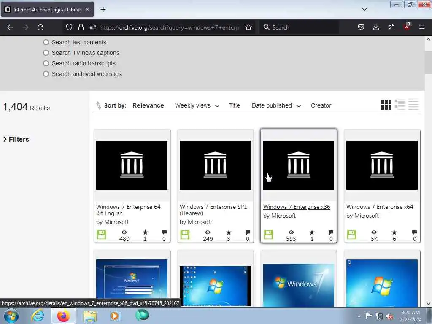
Task: Switch to tile grid view icon
Action: click(x=386, y=105)
